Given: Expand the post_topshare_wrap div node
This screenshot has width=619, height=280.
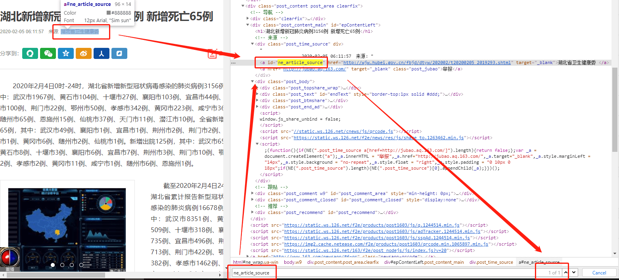Looking at the screenshot, I should tap(257, 88).
